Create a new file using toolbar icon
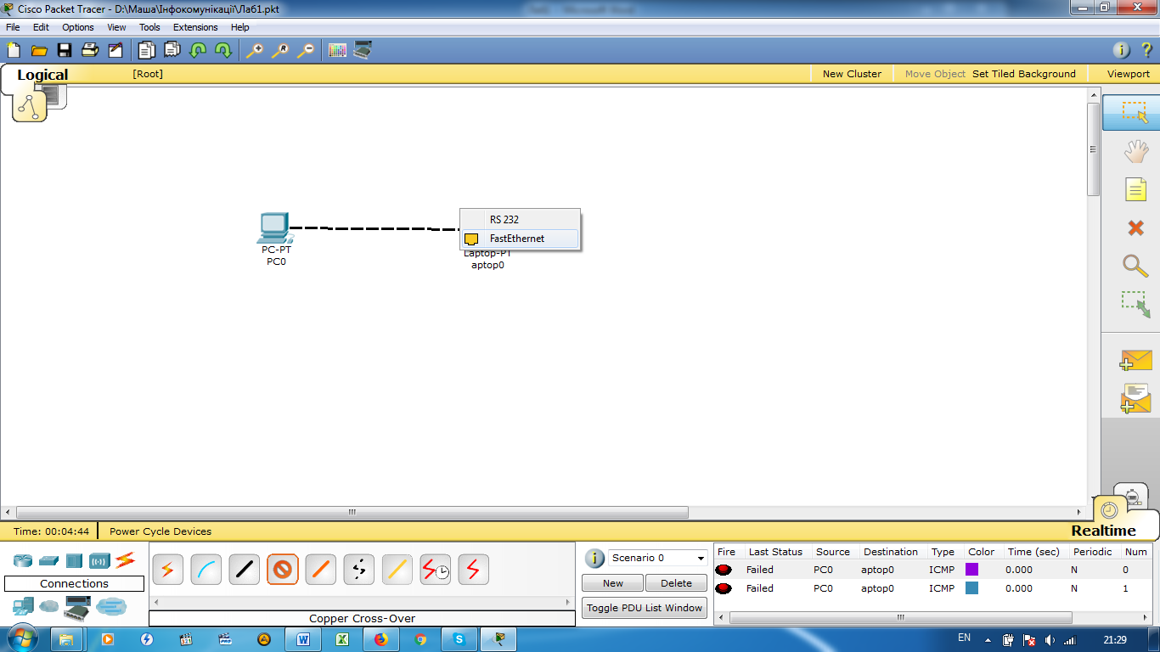 [x=14, y=50]
